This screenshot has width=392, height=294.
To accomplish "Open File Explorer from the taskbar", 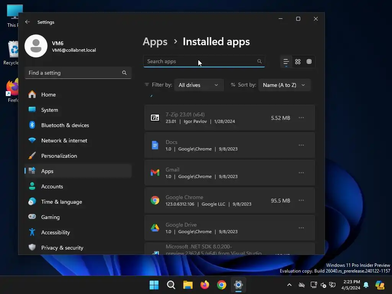I will (x=188, y=285).
